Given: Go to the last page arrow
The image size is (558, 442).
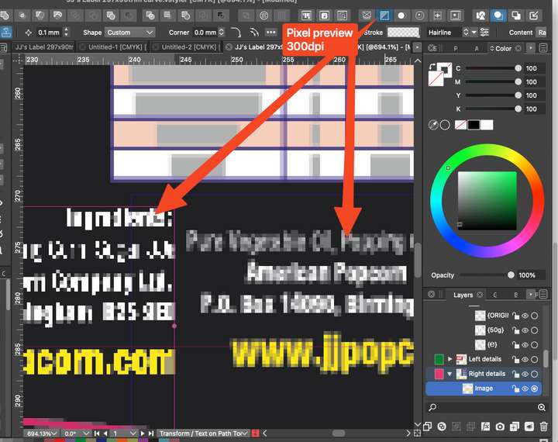Looking at the screenshot, I should (151, 433).
